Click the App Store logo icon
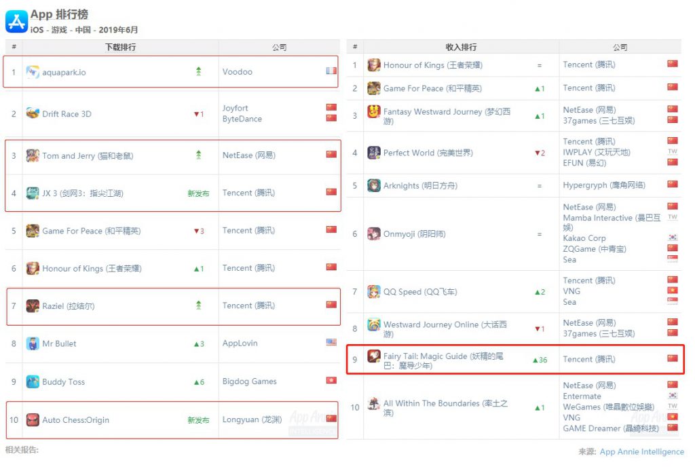 pos(16,21)
